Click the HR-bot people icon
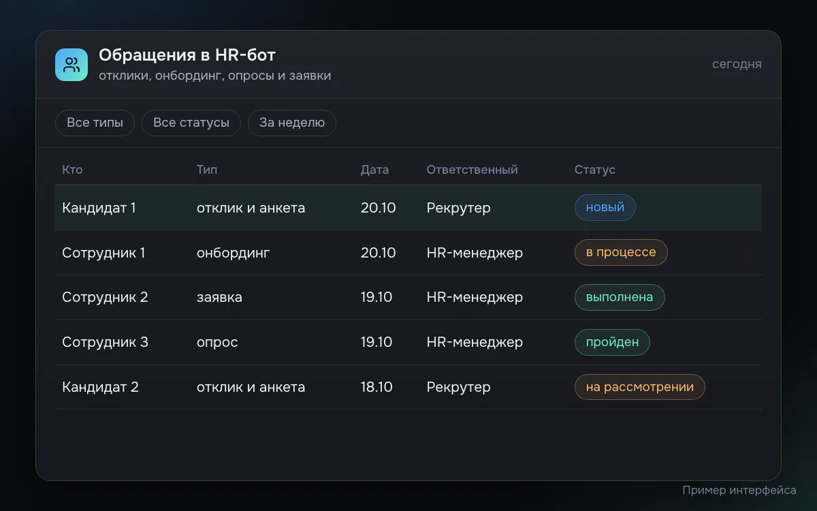The width and height of the screenshot is (817, 511). (x=71, y=65)
